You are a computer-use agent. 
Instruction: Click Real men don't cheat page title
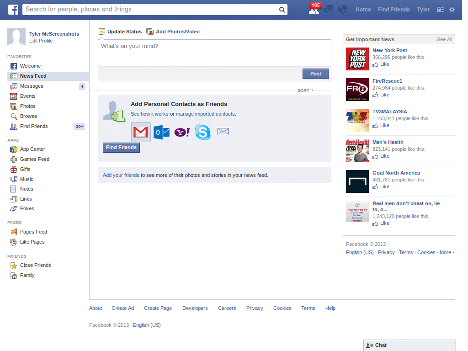406,207
